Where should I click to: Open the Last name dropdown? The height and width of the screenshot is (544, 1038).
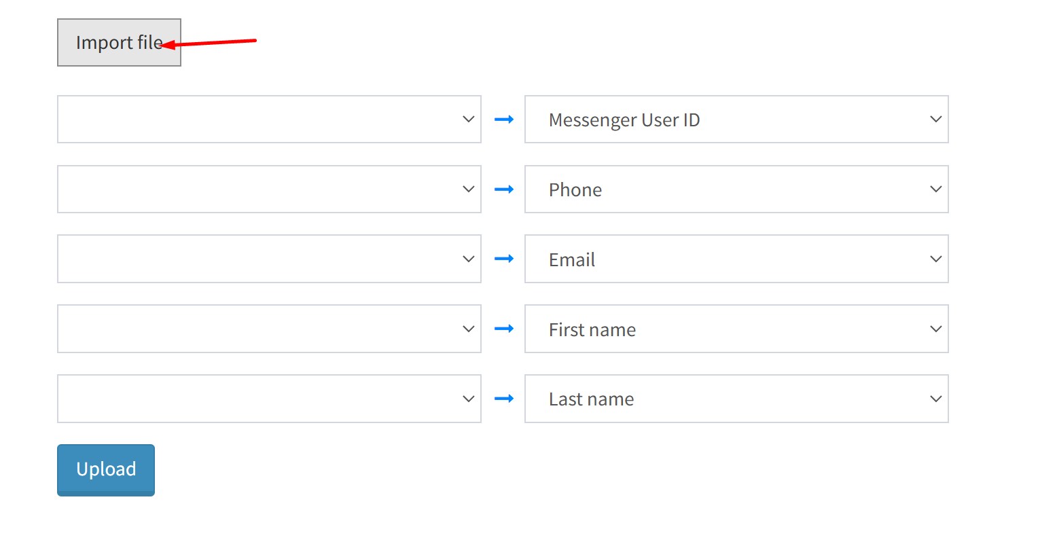(736, 399)
